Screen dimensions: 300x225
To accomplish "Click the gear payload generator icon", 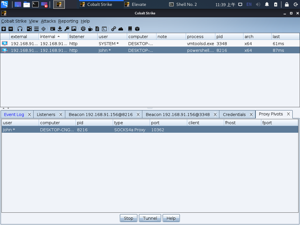I will point(83,29).
